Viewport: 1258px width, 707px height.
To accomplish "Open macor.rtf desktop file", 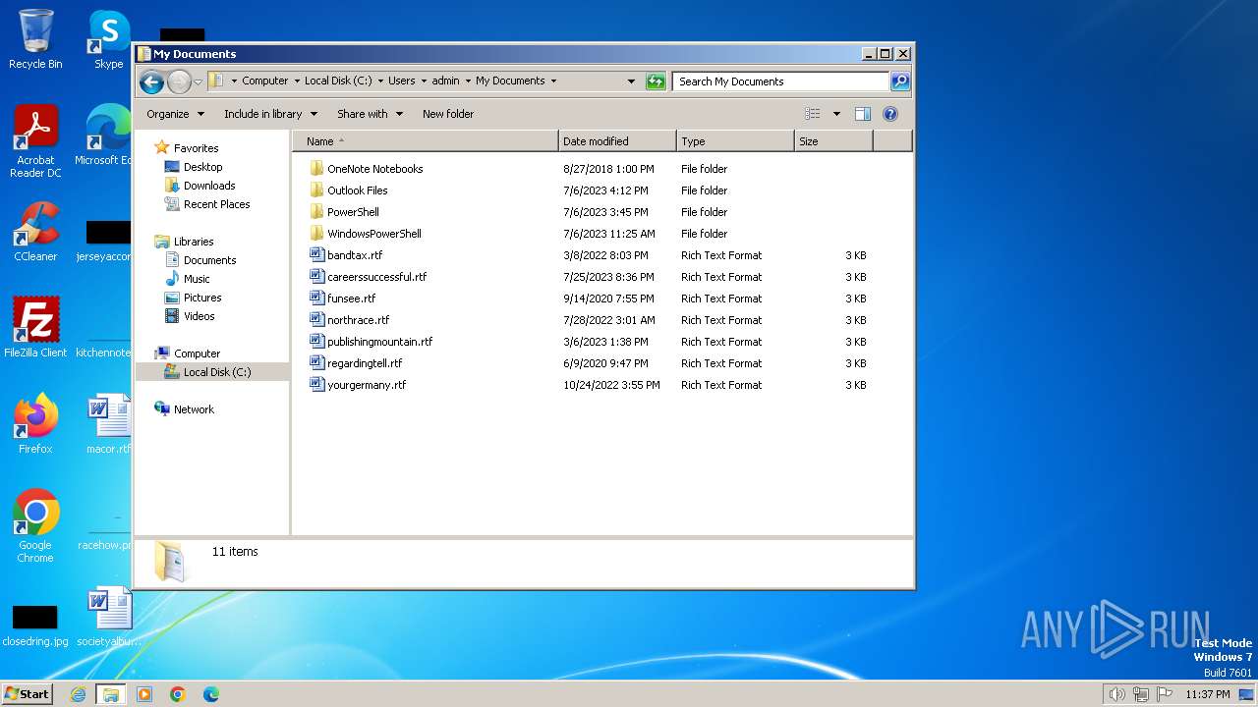I will point(108,424).
